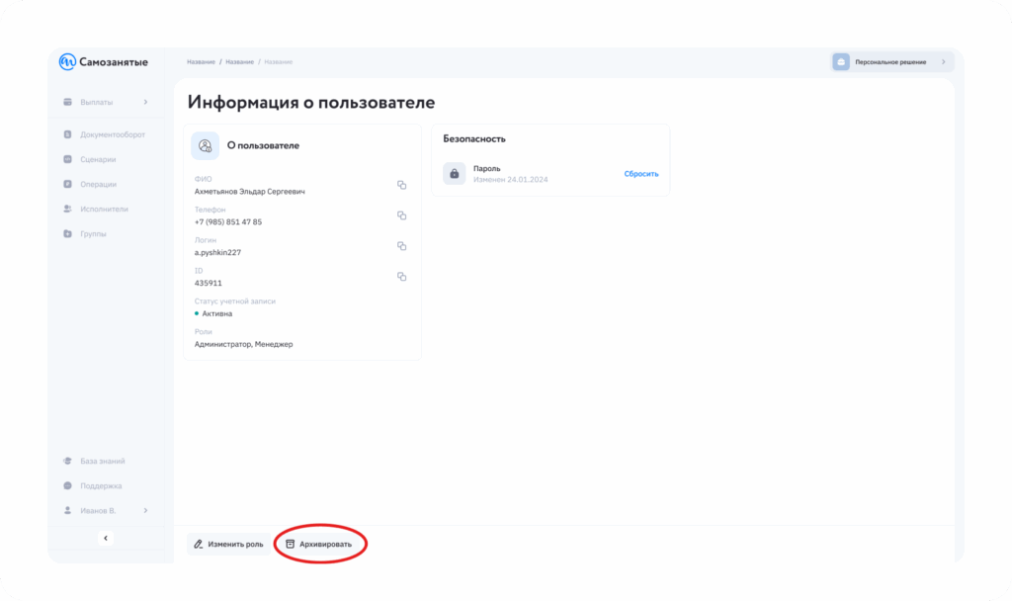Collapse the sidebar with the arrow button
The width and height of the screenshot is (1012, 601).
click(x=107, y=538)
